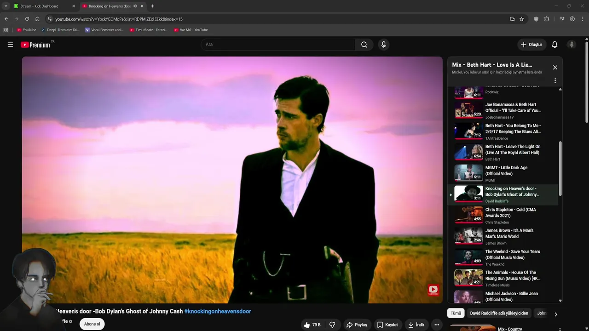Click the page vertical scrollbar thumb

587,83
